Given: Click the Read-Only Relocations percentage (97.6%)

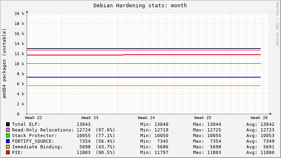Looking at the screenshot, I should (x=105, y=130).
